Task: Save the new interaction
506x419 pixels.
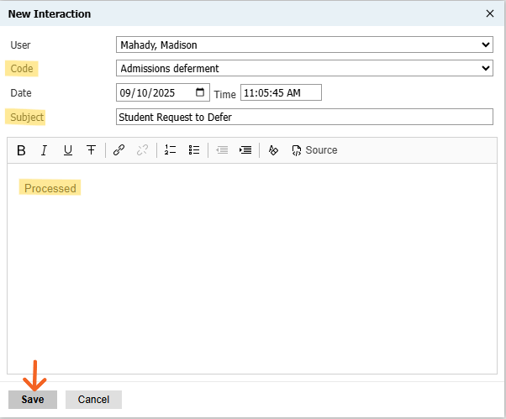Action: (x=33, y=400)
